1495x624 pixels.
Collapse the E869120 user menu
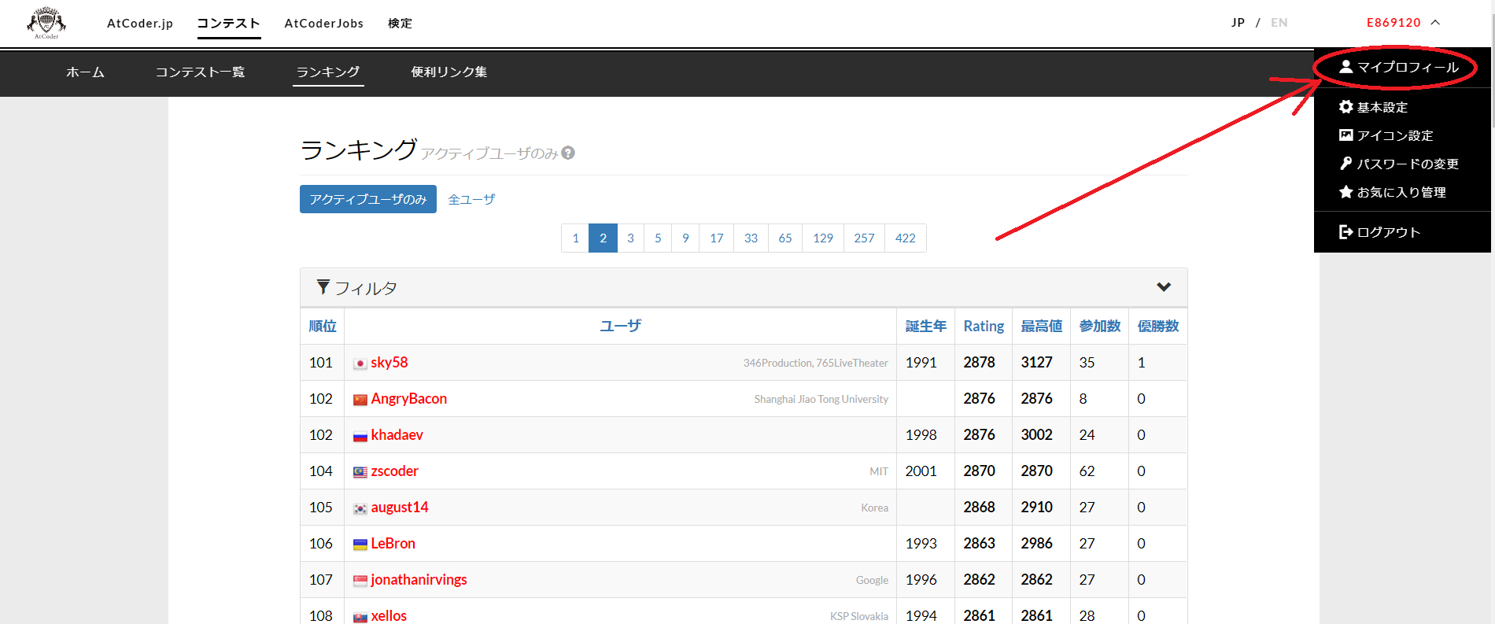[1403, 22]
